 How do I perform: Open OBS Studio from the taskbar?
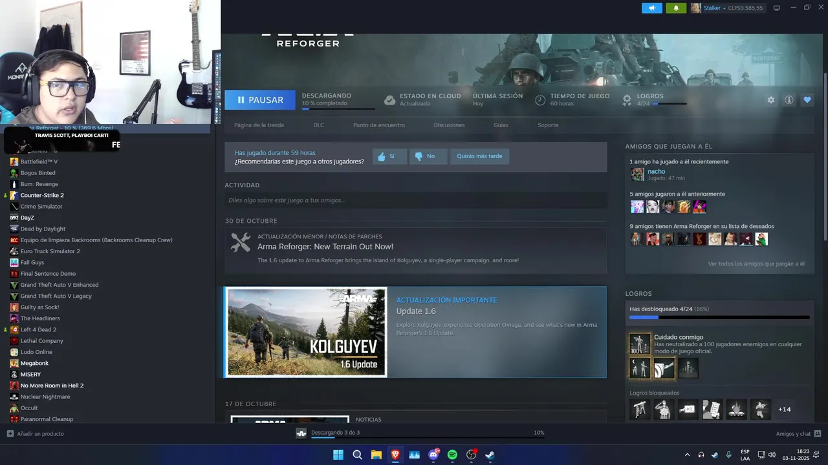click(x=472, y=455)
